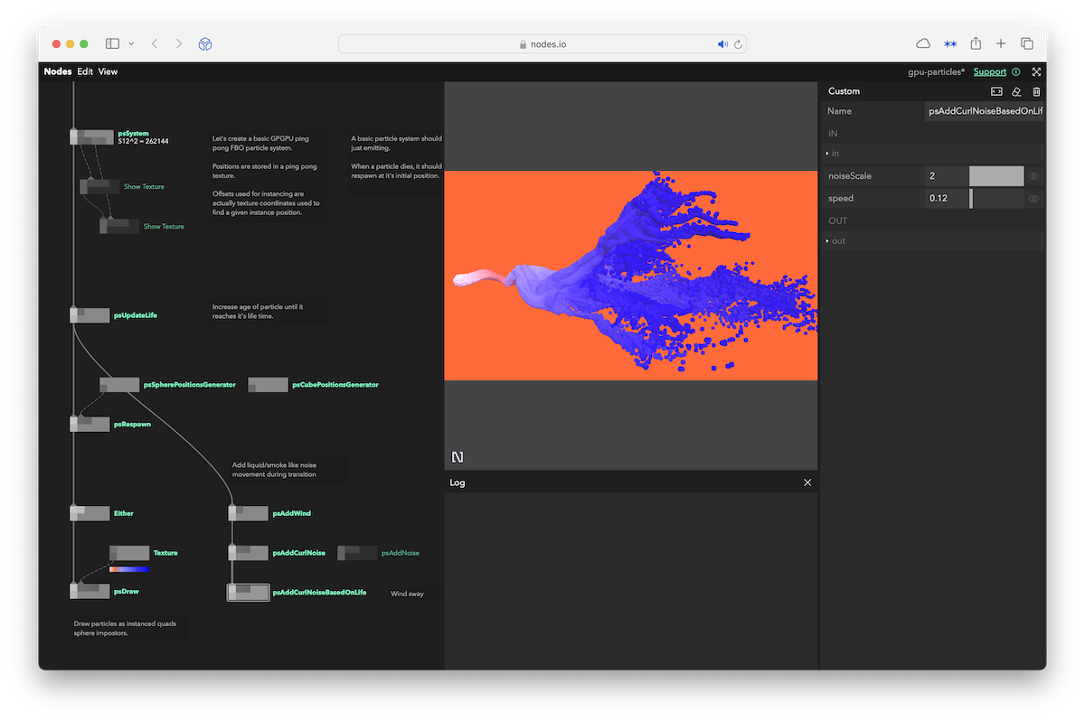
Task: Click the eraser icon in Custom panel
Action: [1016, 91]
